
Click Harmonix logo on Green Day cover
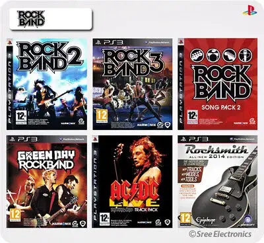point(61,224)
